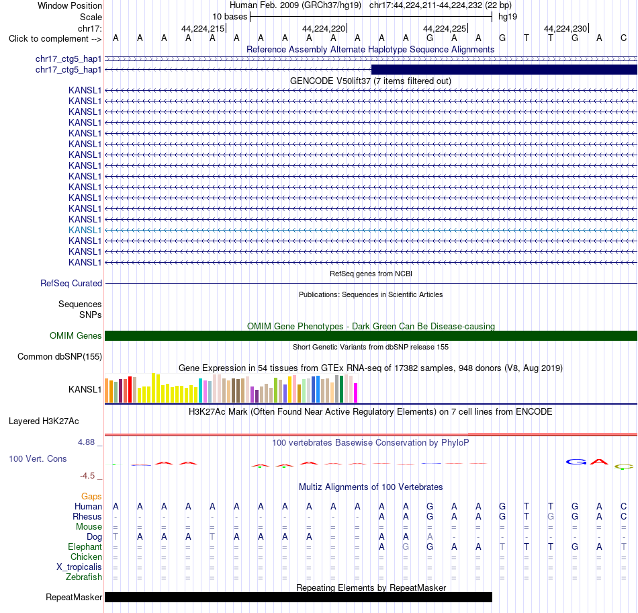Open 'RefSeq genes from NCBI' track title
This screenshot has height=613, width=638.
pos(371,274)
